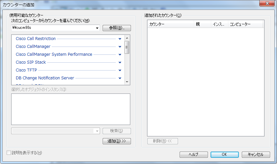Select Cisco SIP Stack counter object
This screenshot has height=164, width=277.
[x=31, y=62]
